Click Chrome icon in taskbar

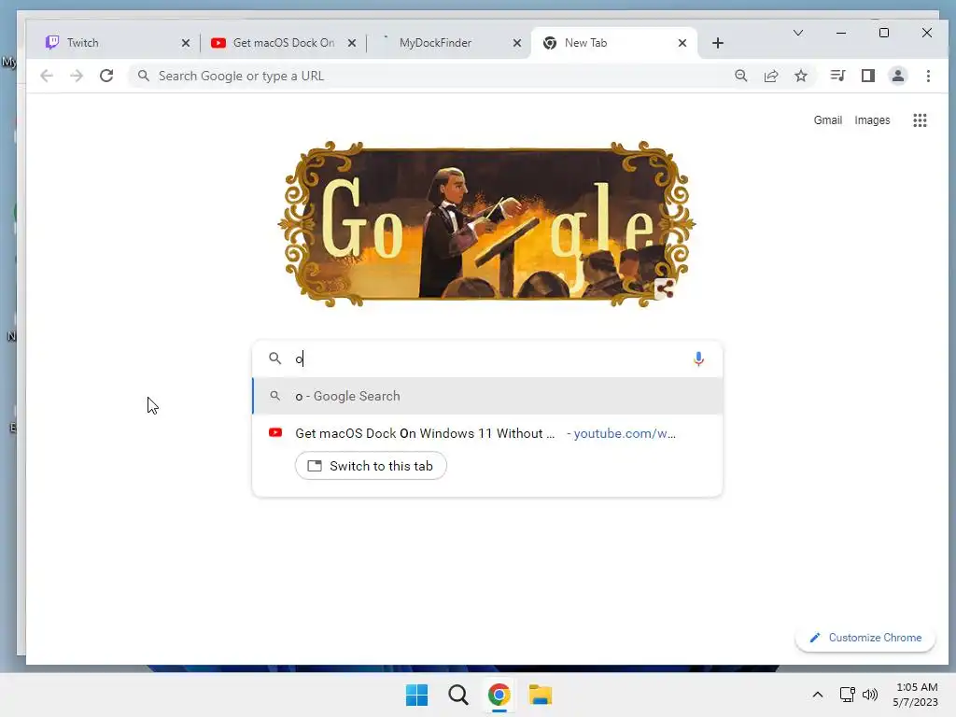(499, 695)
